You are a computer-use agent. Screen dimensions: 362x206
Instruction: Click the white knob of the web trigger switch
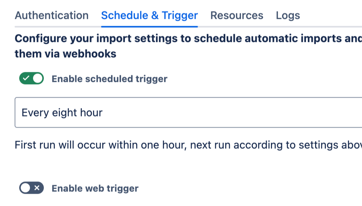click(26, 188)
